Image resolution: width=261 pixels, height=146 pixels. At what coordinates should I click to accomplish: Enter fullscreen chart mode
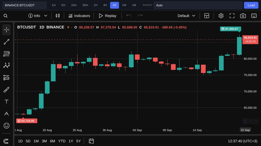point(232,16)
